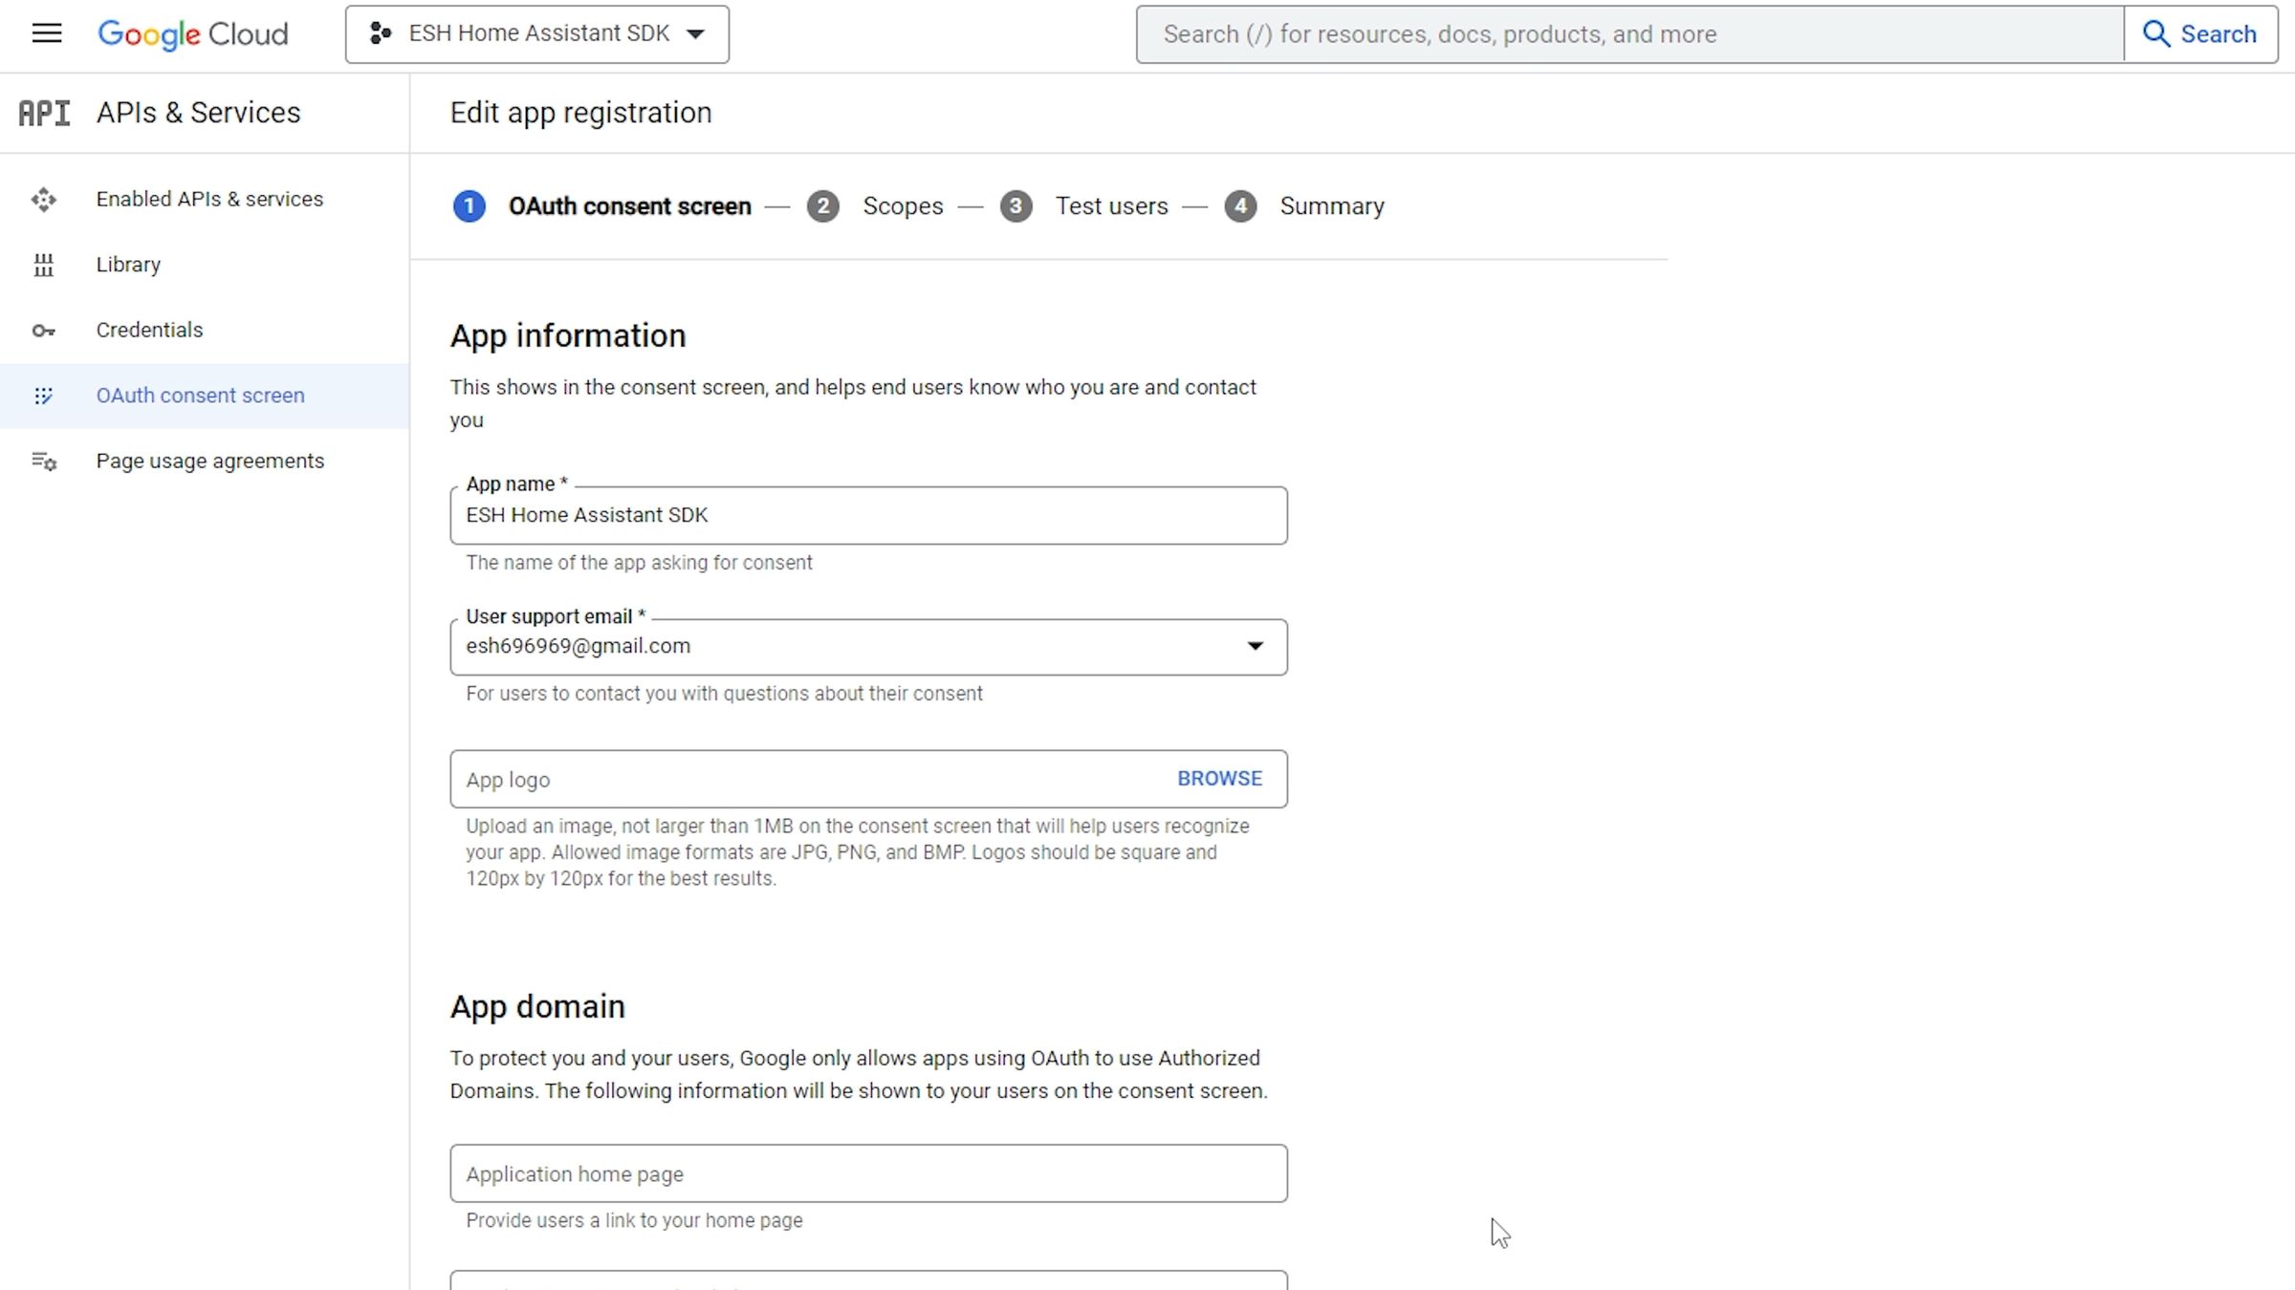Image resolution: width=2295 pixels, height=1290 pixels.
Task: Focus the Application home page field
Action: [x=866, y=1173]
